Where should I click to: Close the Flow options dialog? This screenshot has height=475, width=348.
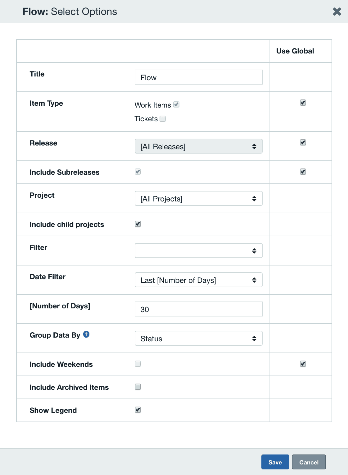[337, 12]
